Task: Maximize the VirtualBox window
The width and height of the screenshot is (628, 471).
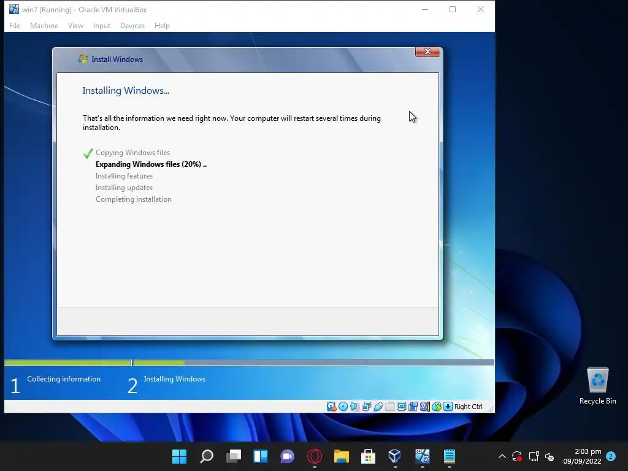Action: (453, 9)
